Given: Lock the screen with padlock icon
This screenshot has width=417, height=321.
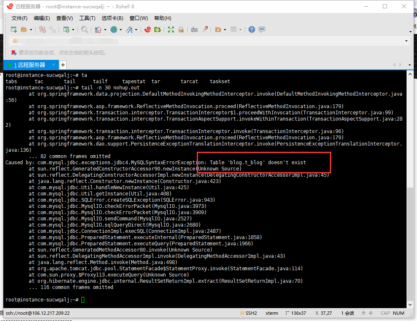Looking at the screenshot, I should coord(180,30).
